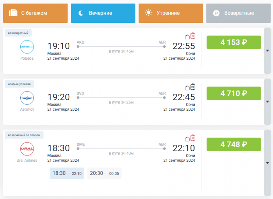The width and height of the screenshot is (273, 199).
Task: Enable the 'Возвратные' refundable filter
Action: [x=239, y=13]
